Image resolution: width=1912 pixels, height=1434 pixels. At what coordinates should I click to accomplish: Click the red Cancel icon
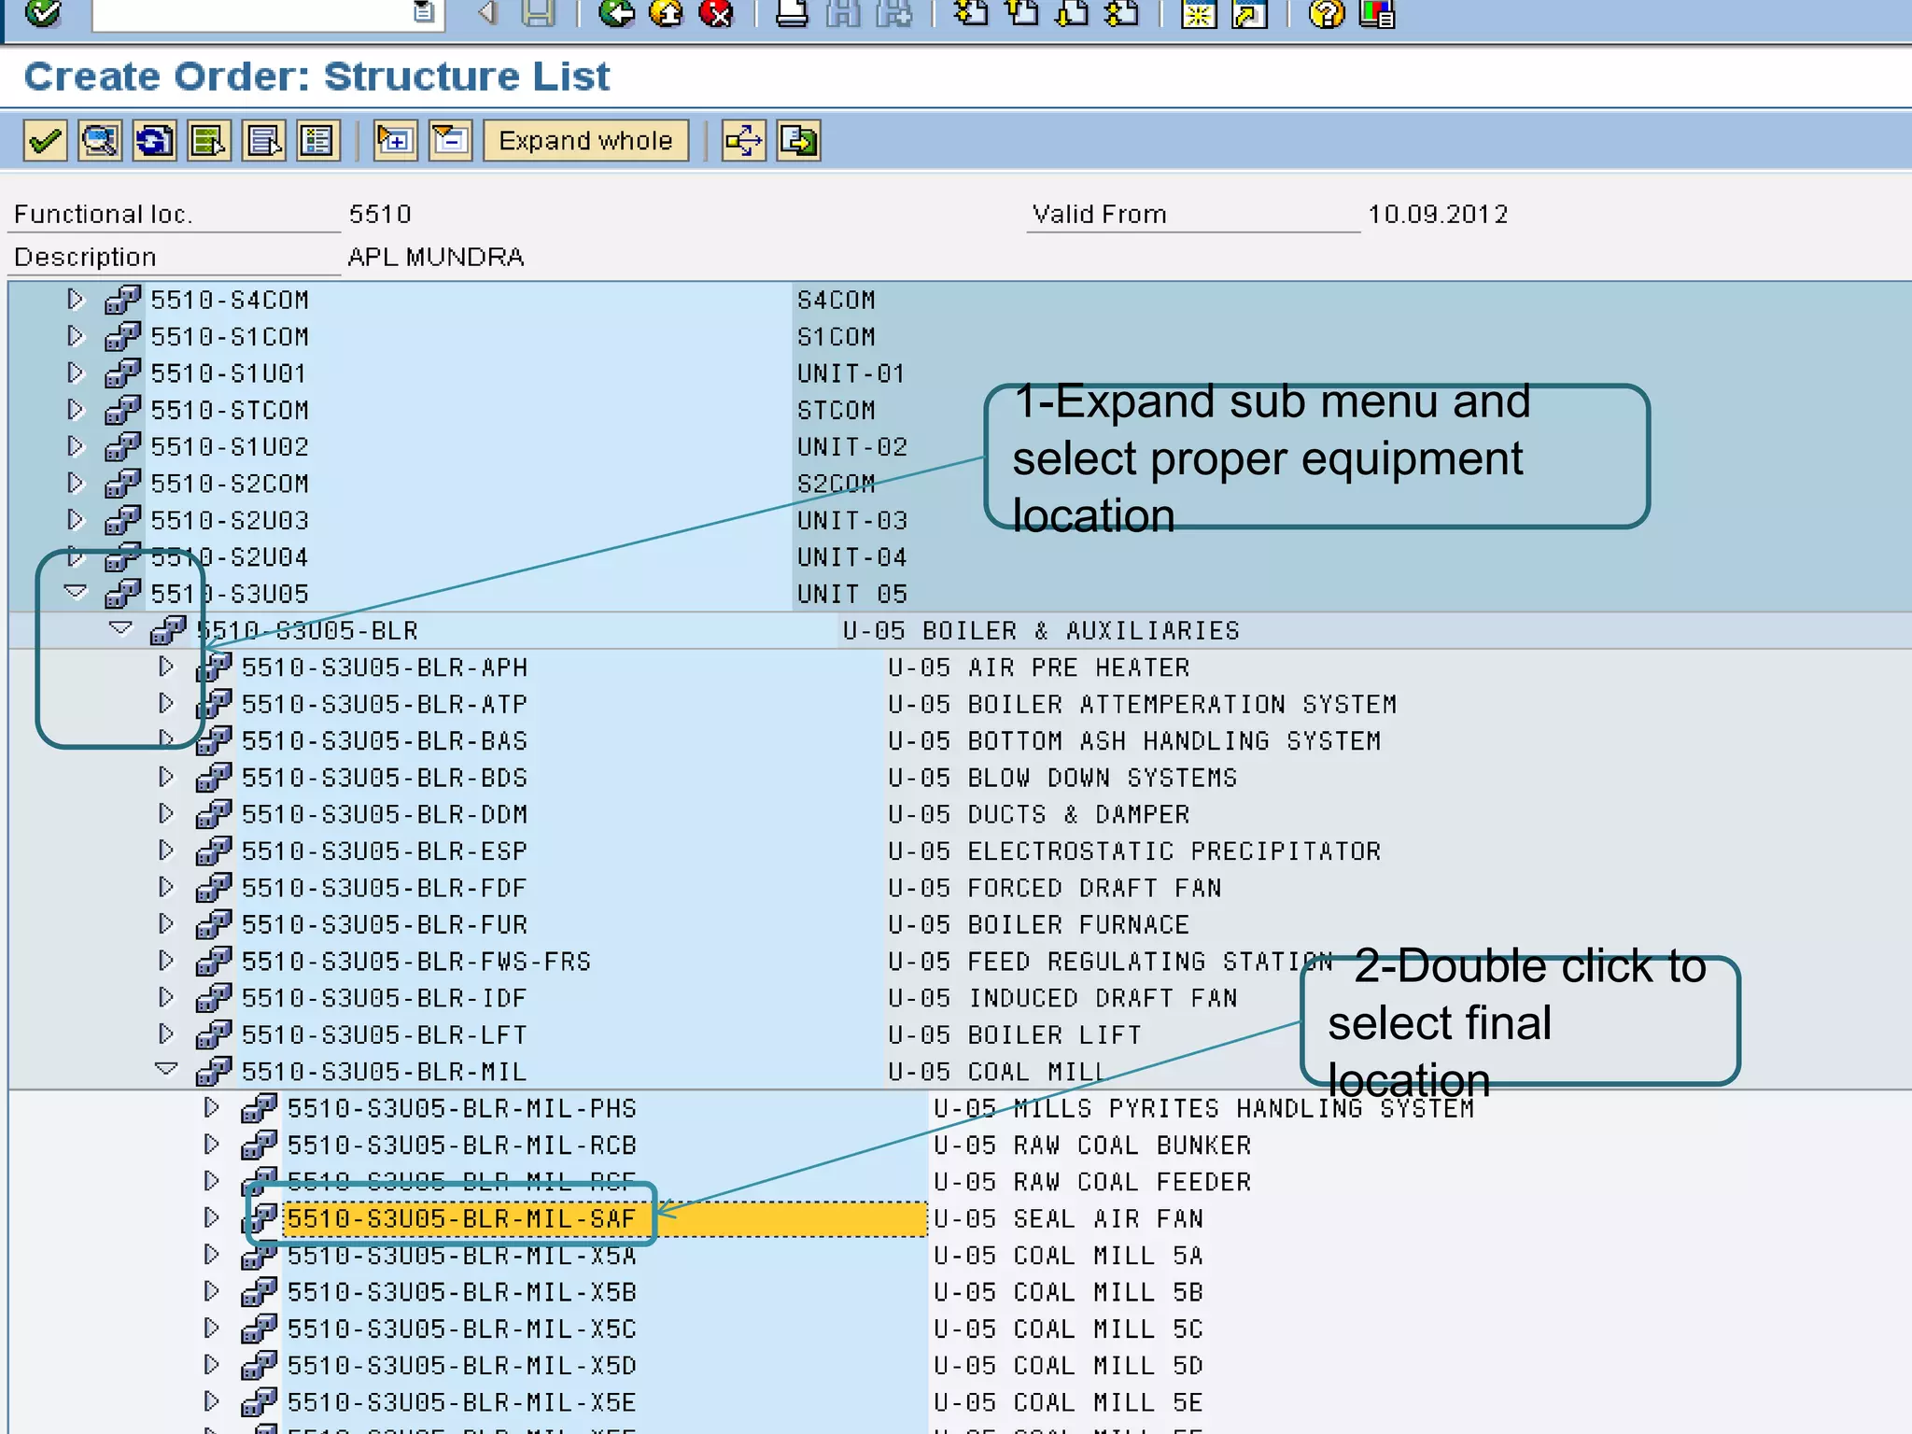coord(716,12)
